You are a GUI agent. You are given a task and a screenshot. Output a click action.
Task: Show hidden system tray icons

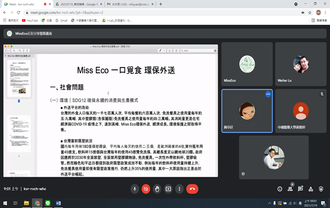point(269,203)
